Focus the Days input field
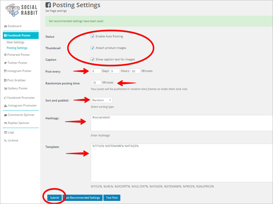273x204 pixels. point(96,71)
